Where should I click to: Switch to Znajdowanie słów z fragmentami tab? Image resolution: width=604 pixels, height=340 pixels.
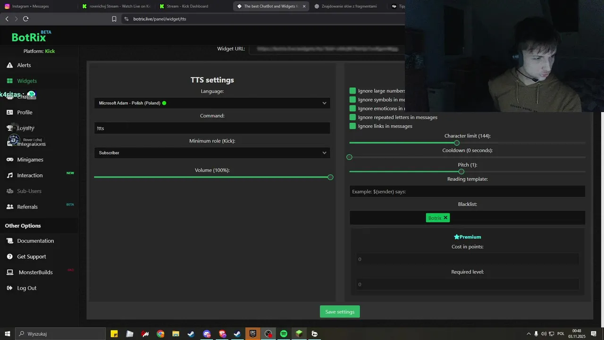click(x=348, y=7)
